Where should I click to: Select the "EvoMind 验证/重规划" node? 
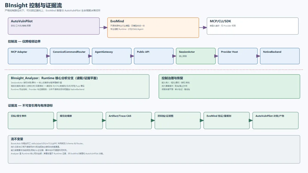click(226, 120)
